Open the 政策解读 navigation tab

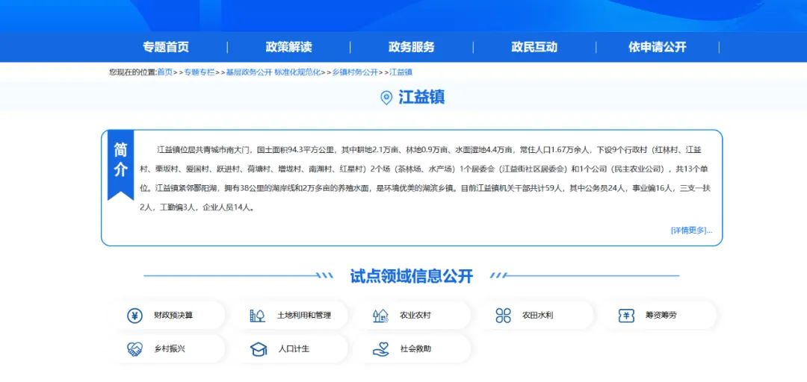tap(288, 47)
